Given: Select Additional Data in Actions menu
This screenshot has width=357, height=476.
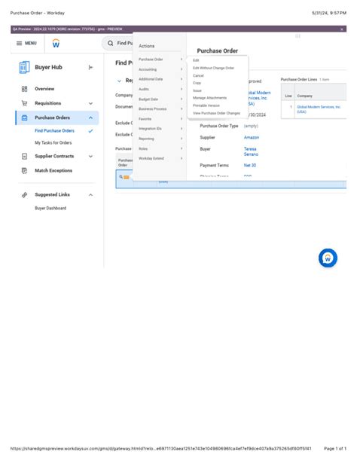Looking at the screenshot, I should pyautogui.click(x=151, y=79).
